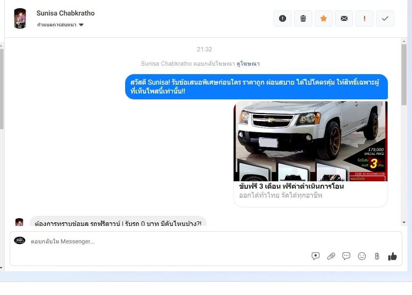Image resolution: width=412 pixels, height=295 pixels.
Task: Mark conversation done with checkmark icon
Action: [385, 18]
